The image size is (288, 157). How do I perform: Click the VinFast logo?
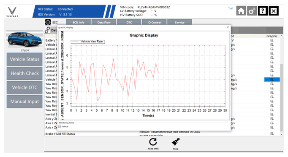(12, 12)
